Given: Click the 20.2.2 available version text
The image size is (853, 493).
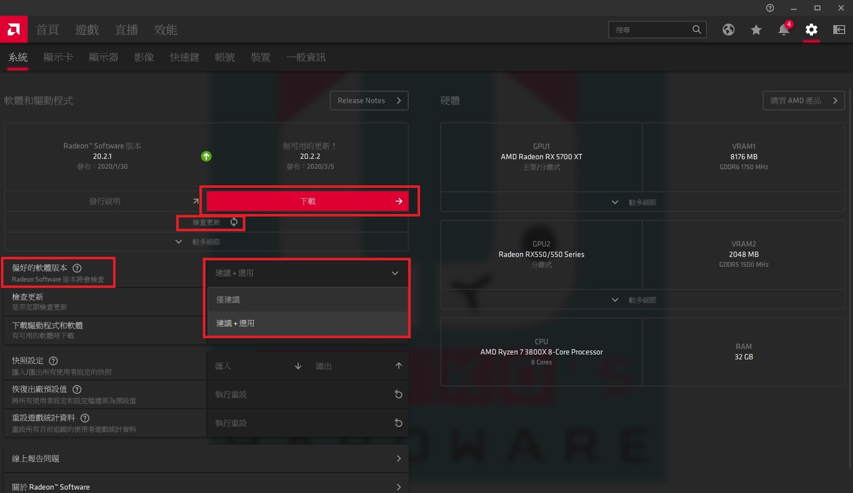Looking at the screenshot, I should 310,157.
